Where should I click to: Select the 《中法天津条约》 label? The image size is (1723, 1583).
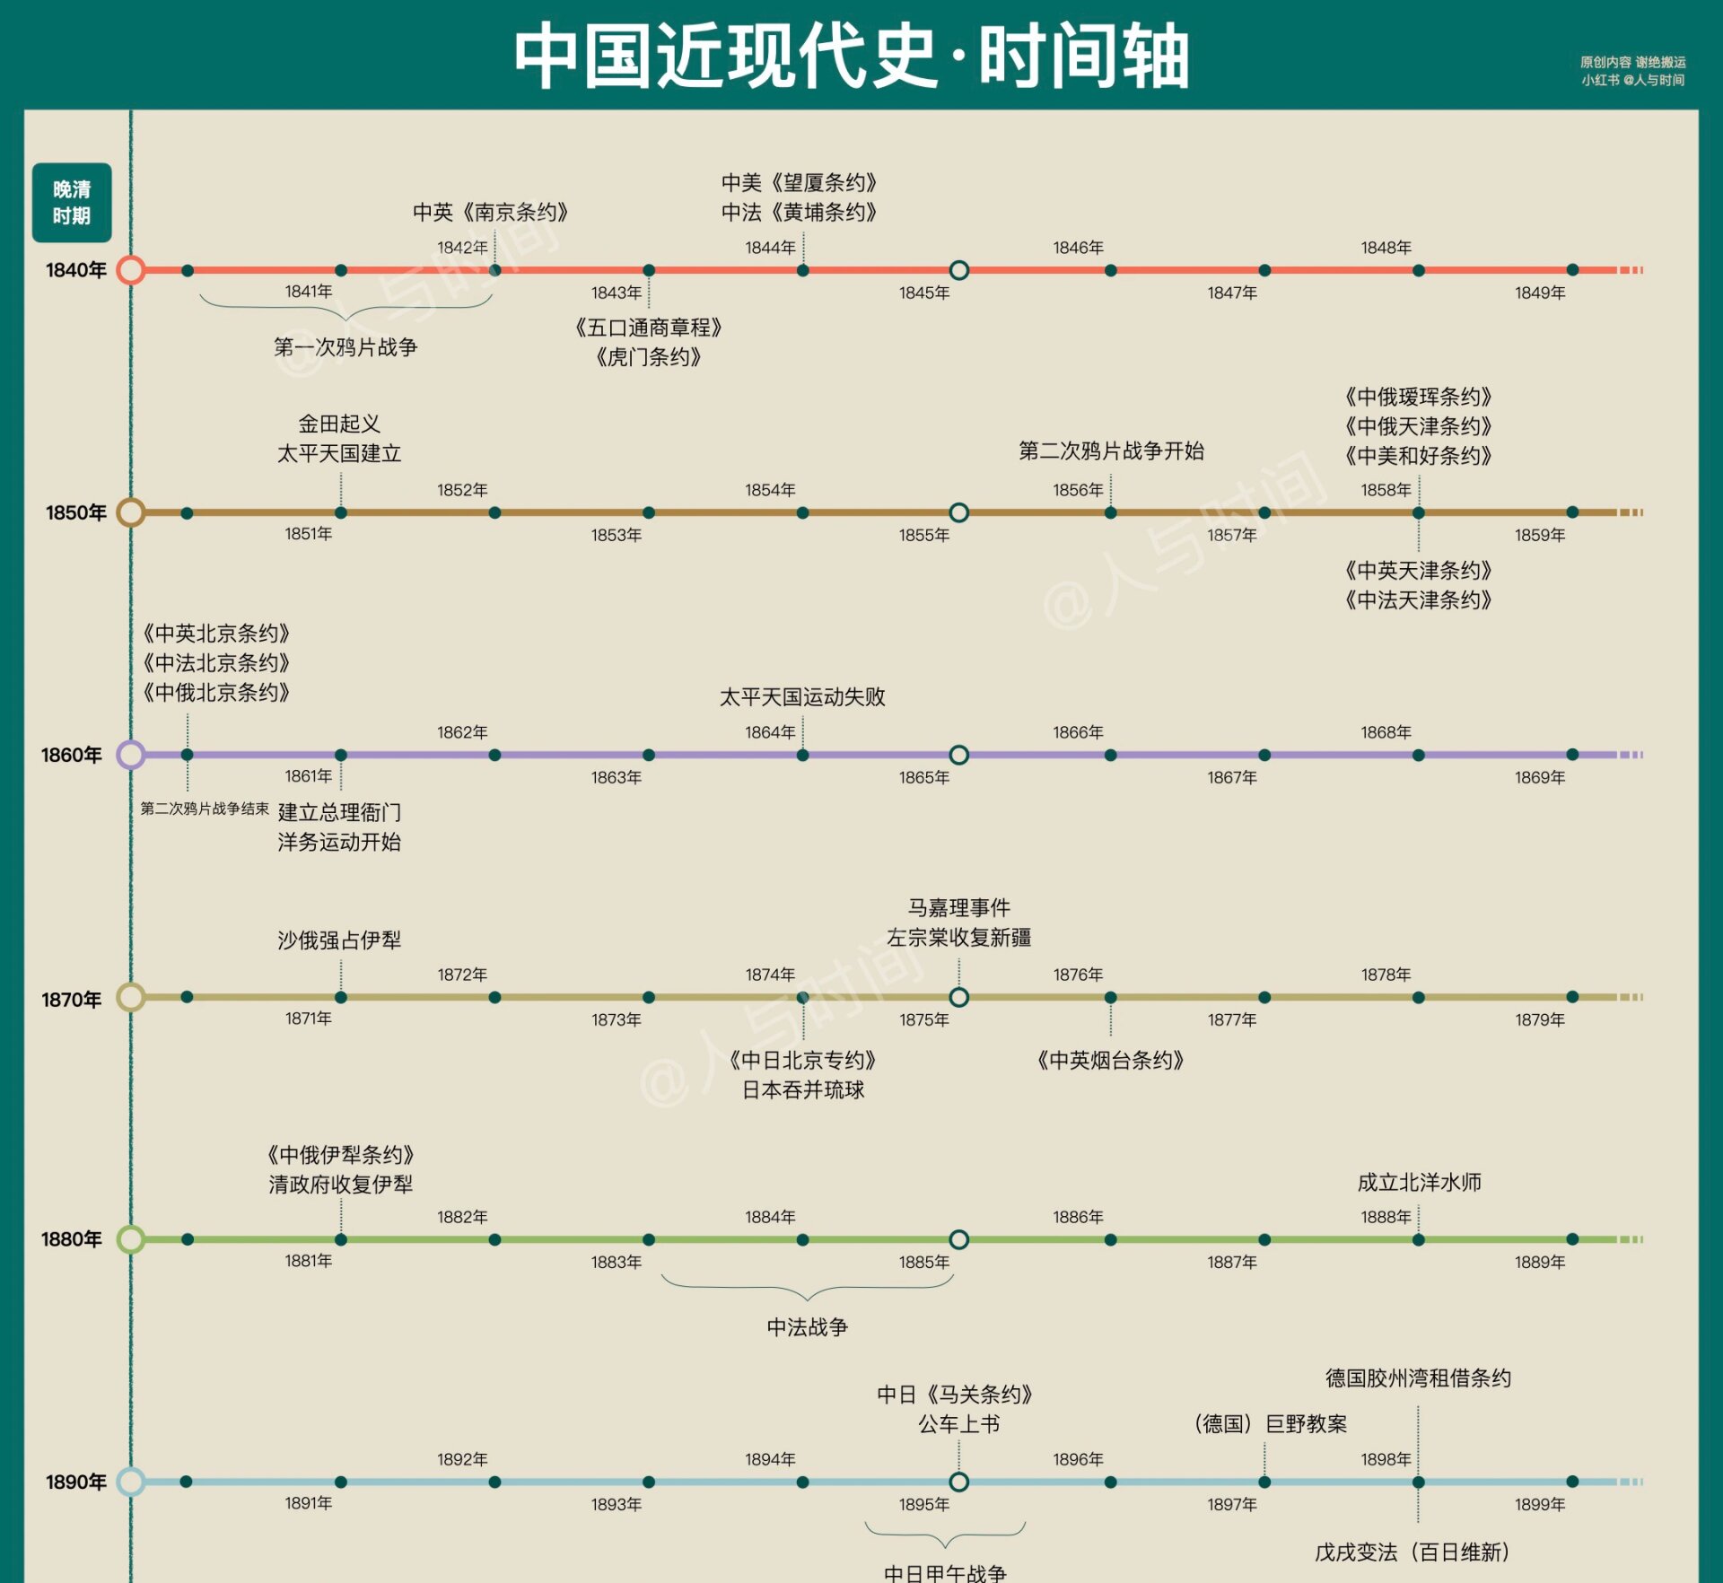(x=1419, y=599)
